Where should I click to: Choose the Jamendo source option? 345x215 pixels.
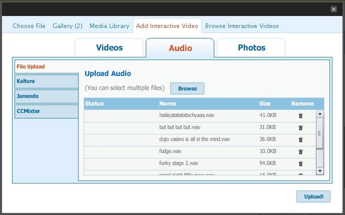(47, 96)
